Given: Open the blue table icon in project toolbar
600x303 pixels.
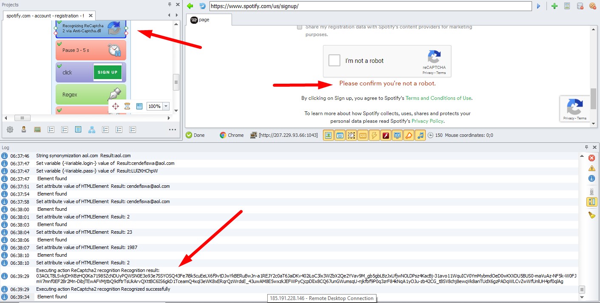Looking at the screenshot, I should 78,130.
